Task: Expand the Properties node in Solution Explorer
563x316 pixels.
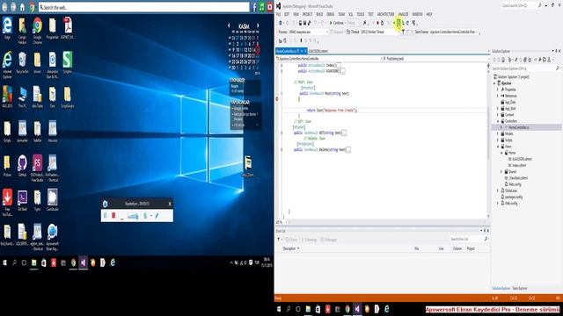Action: [498, 90]
